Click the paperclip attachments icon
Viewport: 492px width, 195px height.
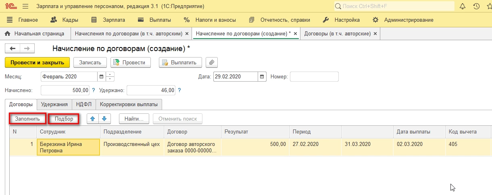tap(212, 62)
